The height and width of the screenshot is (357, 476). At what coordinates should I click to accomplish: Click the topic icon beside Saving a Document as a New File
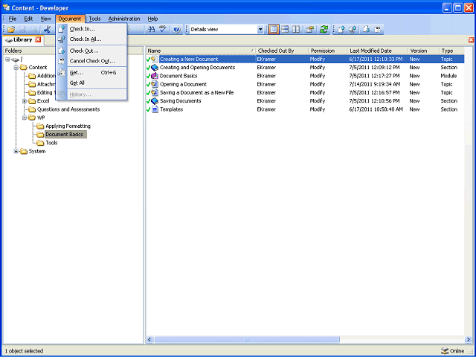tap(155, 92)
